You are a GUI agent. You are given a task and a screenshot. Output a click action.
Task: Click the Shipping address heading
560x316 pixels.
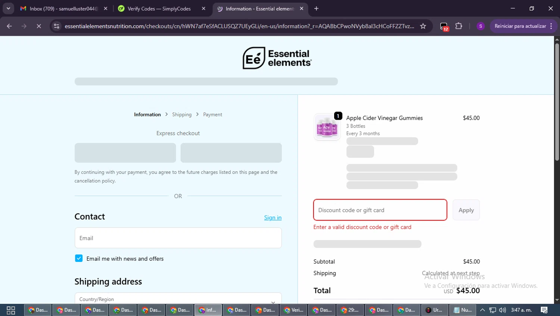point(108,281)
